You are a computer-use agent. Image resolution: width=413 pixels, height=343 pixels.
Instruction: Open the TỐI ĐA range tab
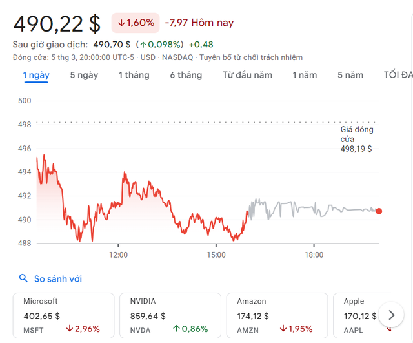(x=398, y=75)
